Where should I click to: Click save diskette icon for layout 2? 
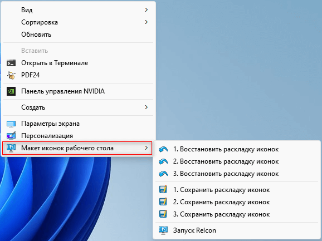pyautogui.click(x=163, y=202)
